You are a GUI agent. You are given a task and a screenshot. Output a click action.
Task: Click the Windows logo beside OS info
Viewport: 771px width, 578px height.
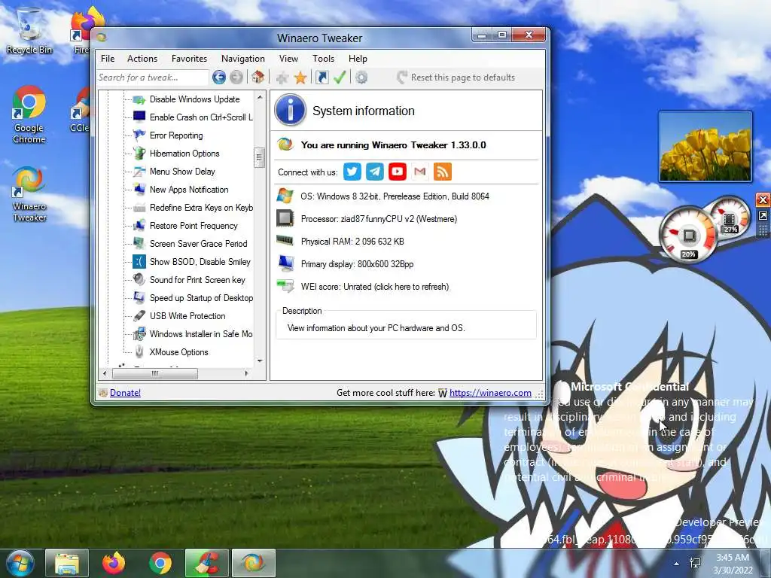point(285,196)
